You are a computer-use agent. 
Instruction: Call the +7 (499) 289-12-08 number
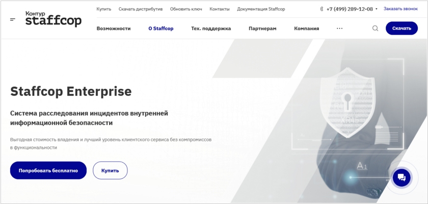click(x=350, y=9)
